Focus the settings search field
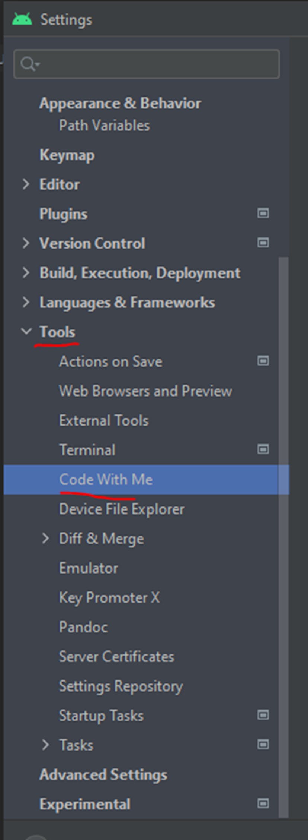The width and height of the screenshot is (308, 840). [x=156, y=64]
